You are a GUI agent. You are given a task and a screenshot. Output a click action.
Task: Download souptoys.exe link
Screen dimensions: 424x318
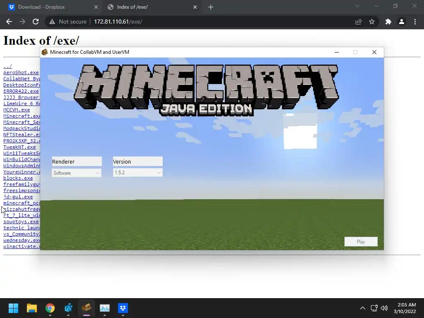tap(21, 222)
